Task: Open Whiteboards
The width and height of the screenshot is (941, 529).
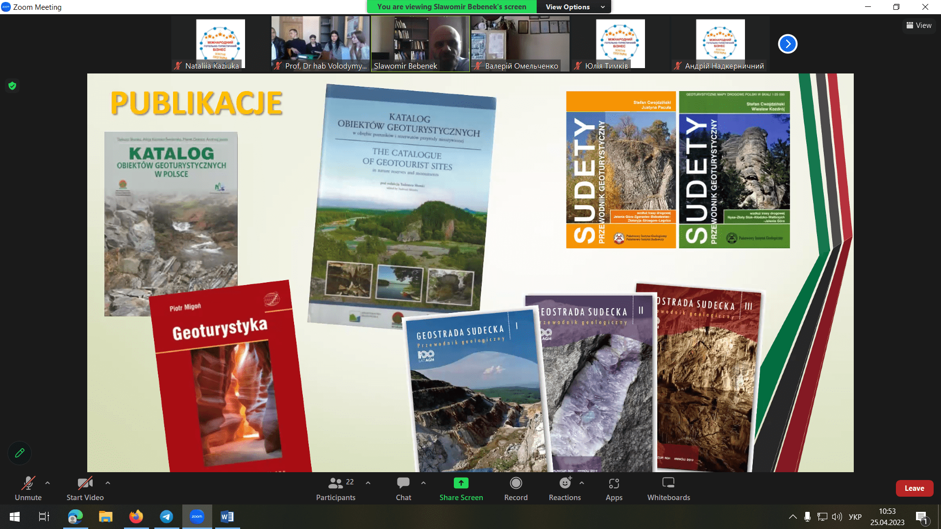Action: tap(668, 483)
